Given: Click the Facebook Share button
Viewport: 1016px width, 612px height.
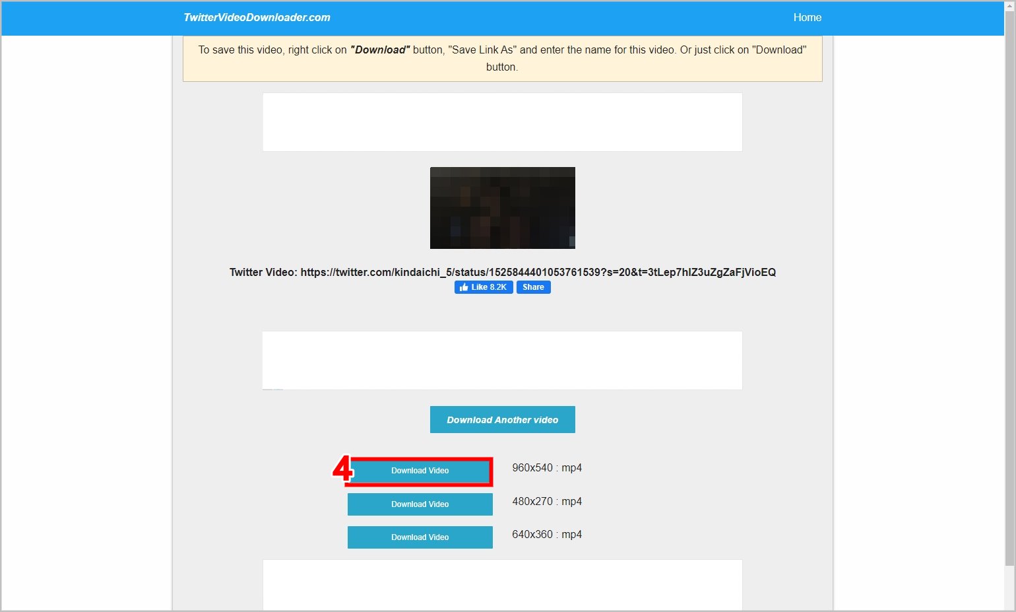Looking at the screenshot, I should [533, 287].
